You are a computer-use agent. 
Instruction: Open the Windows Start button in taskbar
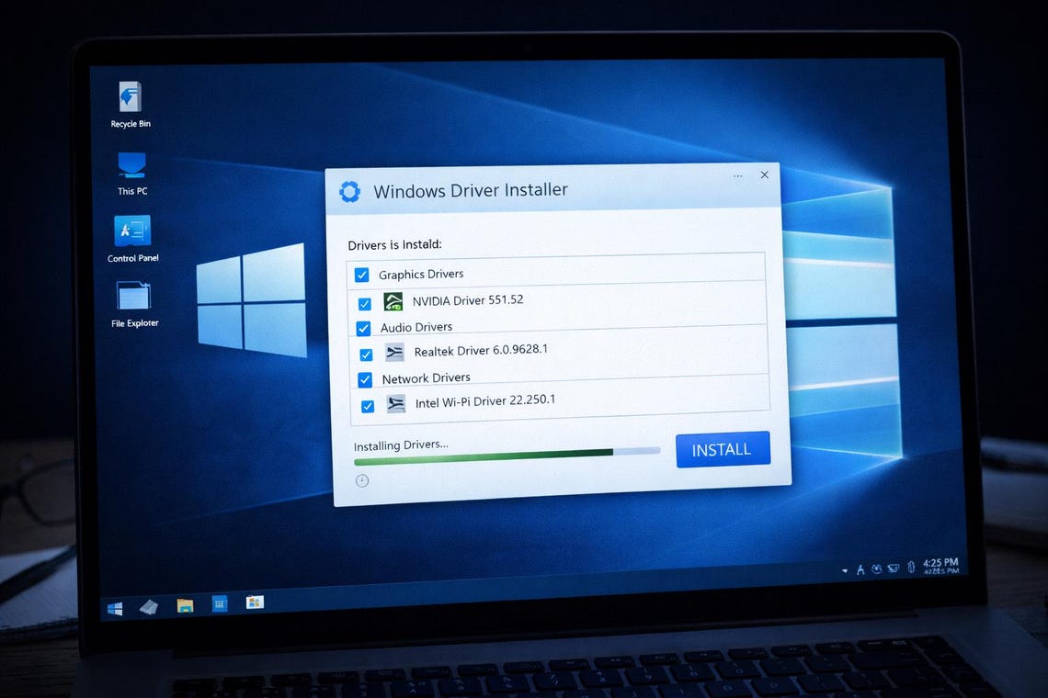(x=115, y=609)
